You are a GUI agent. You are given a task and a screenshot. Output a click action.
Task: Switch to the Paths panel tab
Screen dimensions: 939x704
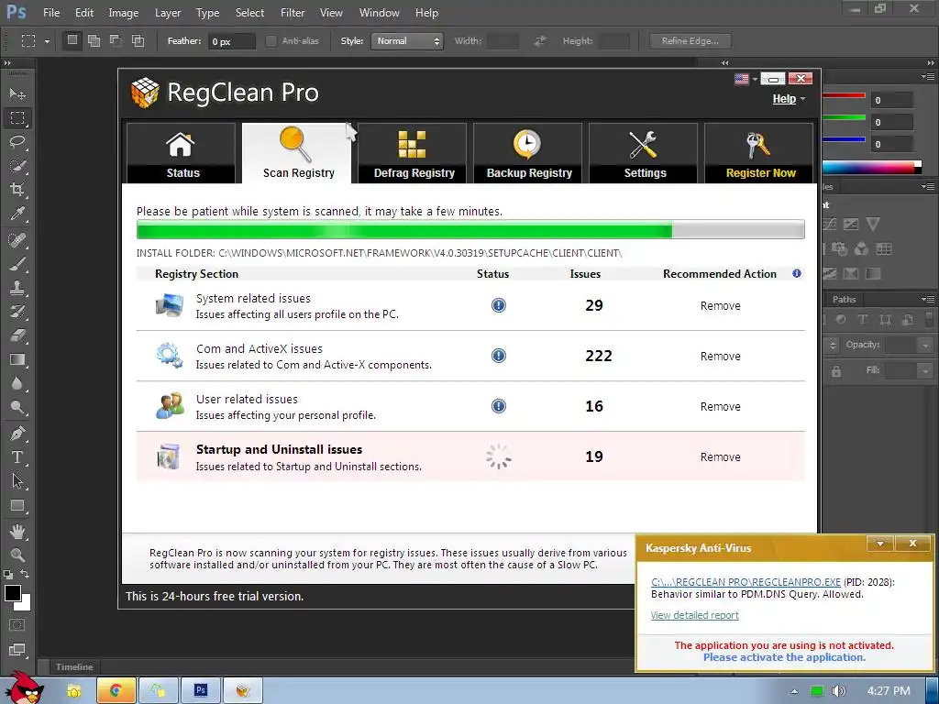[844, 300]
